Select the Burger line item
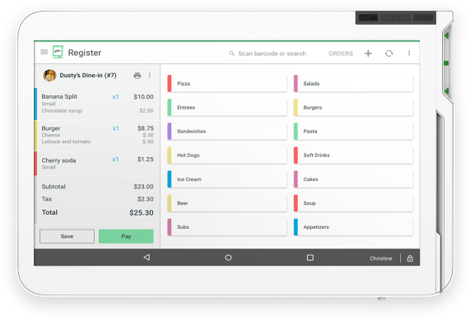This screenshot has width=470, height=320. point(97,136)
